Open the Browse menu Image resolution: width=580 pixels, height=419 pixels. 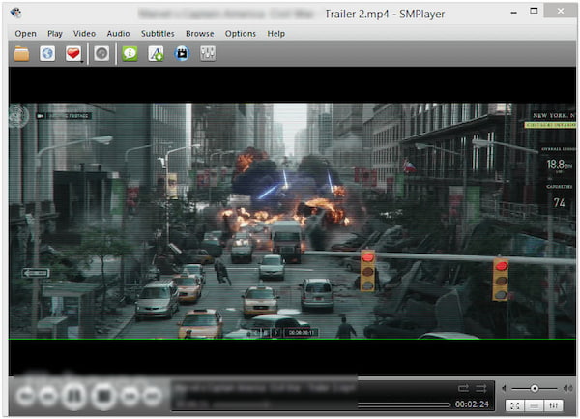pos(200,34)
